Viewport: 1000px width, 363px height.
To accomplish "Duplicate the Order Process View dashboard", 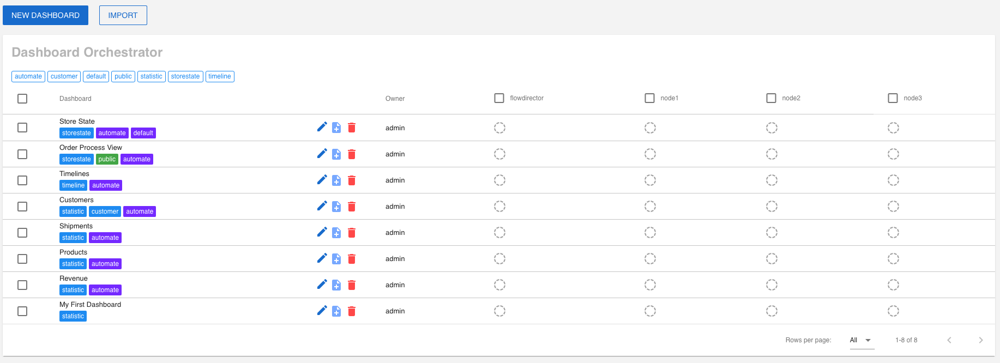I will 336,154.
